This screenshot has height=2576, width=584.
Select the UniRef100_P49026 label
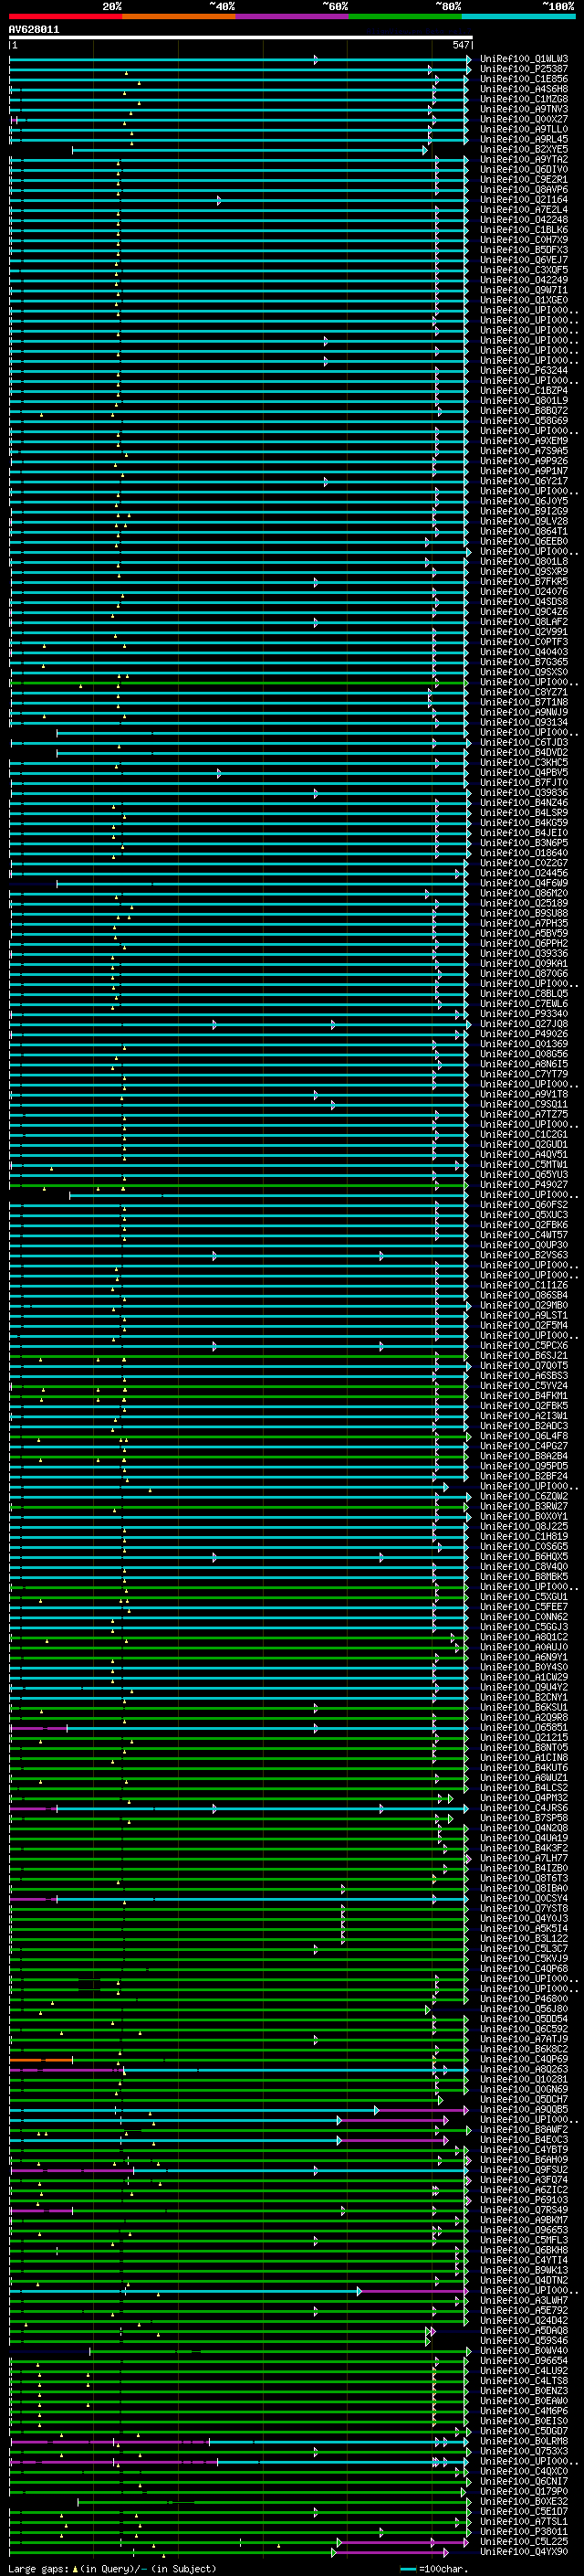524,1034
